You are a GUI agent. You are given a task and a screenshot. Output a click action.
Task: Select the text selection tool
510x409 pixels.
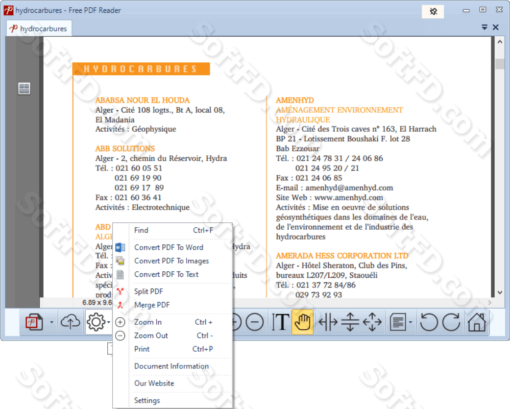click(280, 322)
